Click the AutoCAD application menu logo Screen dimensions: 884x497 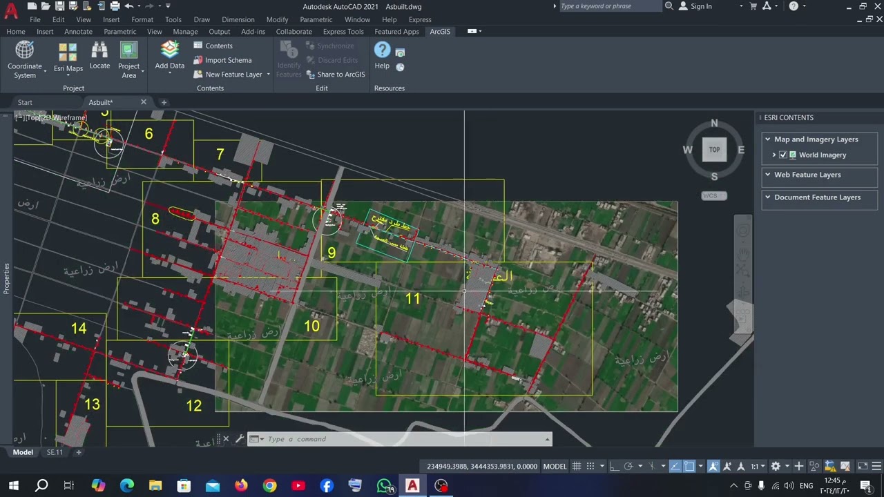[11, 10]
